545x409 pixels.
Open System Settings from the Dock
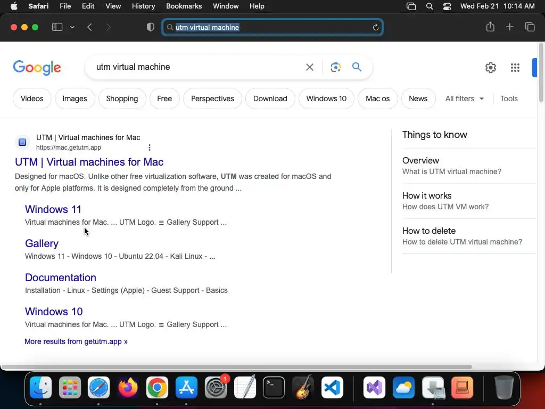click(216, 388)
